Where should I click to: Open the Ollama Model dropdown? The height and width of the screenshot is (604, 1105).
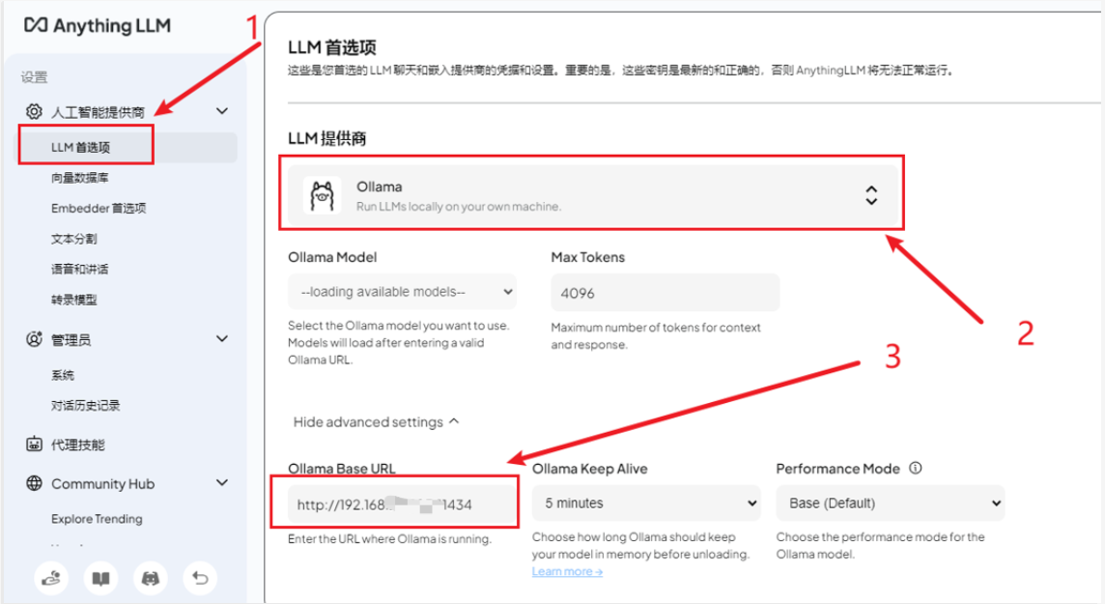[403, 292]
